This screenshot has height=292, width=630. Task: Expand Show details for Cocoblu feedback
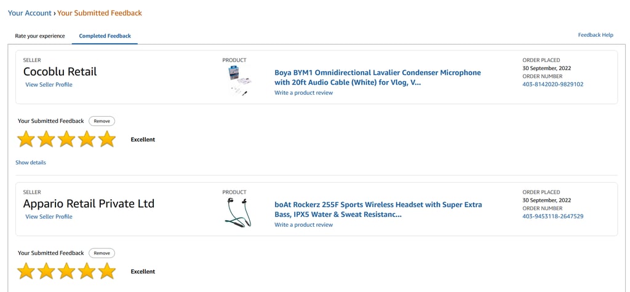(31, 162)
